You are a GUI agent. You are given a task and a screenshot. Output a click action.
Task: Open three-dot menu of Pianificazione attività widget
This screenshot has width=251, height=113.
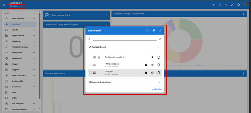243,73
